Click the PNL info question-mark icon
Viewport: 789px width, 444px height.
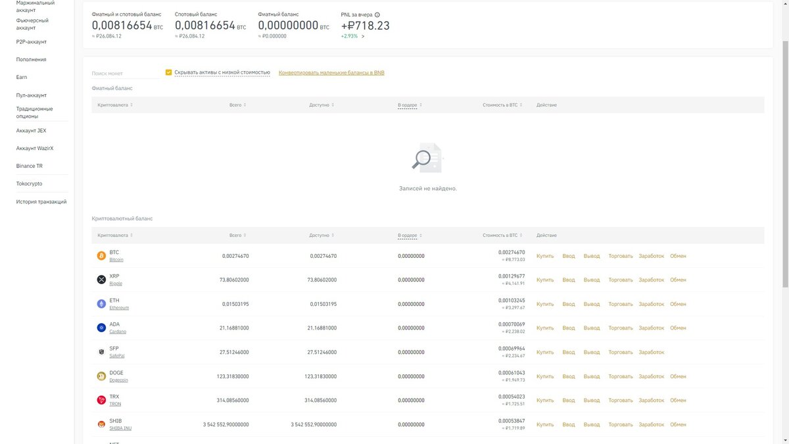point(377,14)
